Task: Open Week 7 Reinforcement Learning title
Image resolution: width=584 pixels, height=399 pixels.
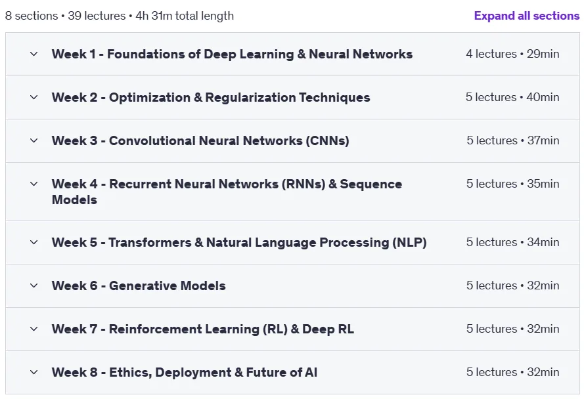Action: (x=203, y=329)
